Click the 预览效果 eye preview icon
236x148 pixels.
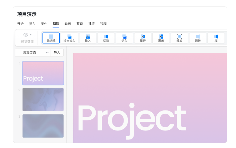[x=25, y=35]
